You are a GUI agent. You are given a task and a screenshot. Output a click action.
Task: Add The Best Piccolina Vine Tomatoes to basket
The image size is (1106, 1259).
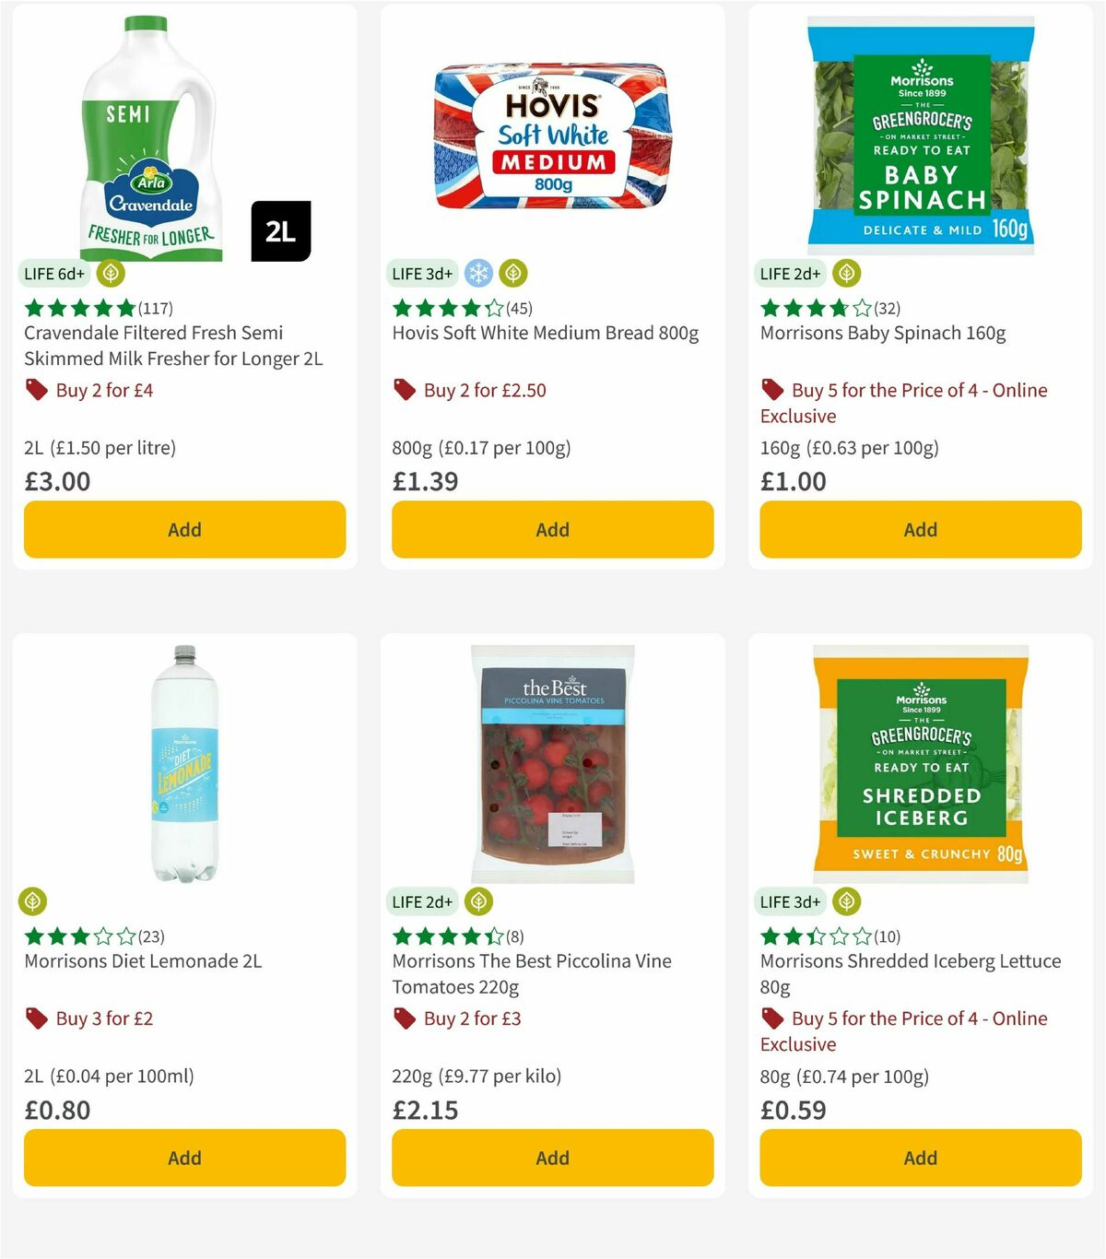click(551, 1158)
